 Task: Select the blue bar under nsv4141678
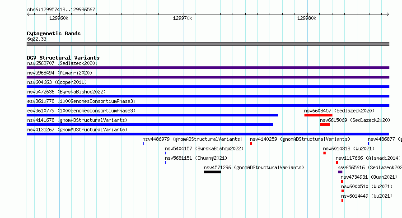click(x=150, y=125)
